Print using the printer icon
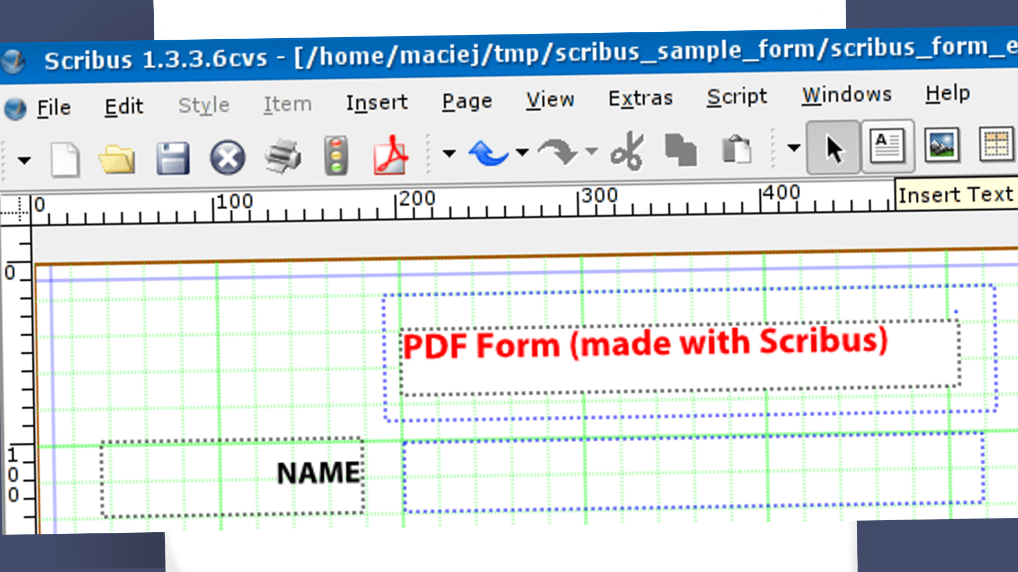This screenshot has width=1018, height=572. pyautogui.click(x=283, y=157)
